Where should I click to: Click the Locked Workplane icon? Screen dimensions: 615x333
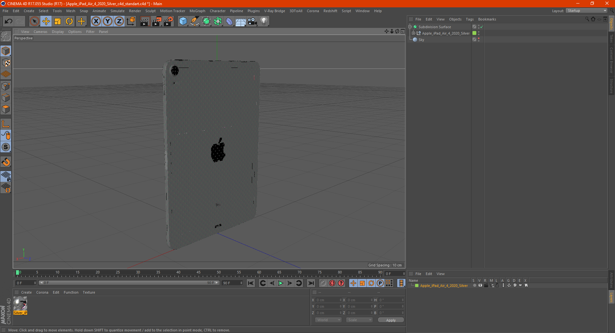pos(6,176)
